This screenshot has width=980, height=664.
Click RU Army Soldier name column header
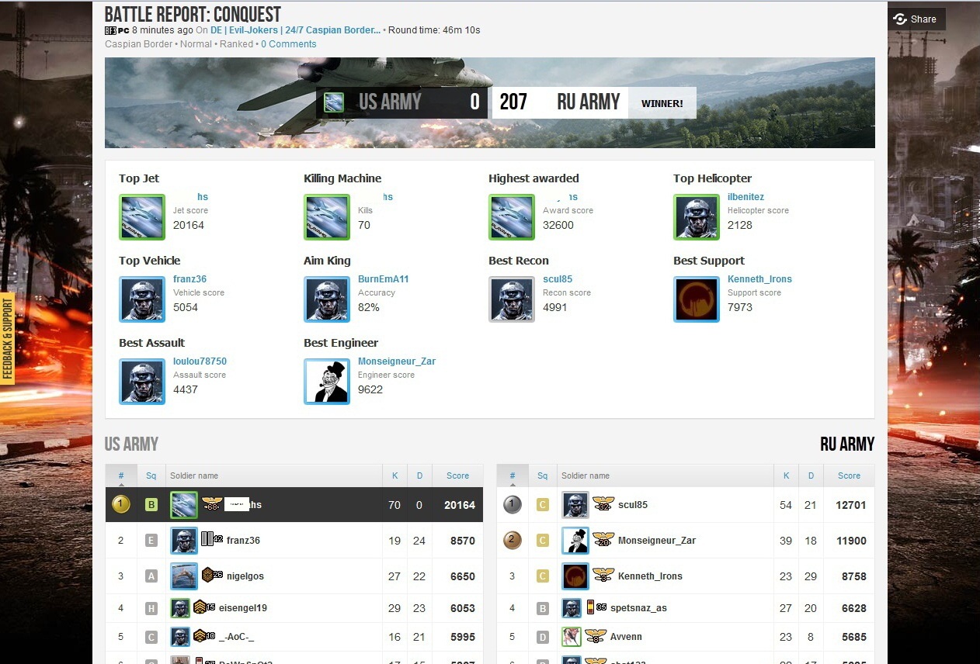coord(665,476)
